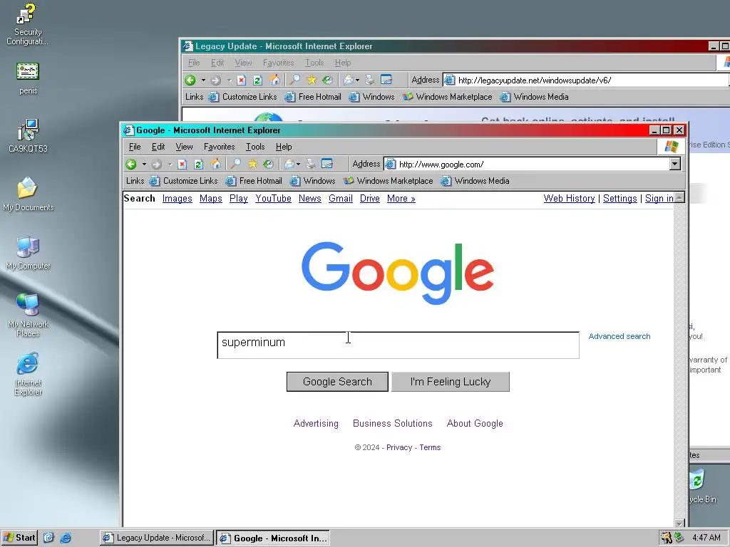Click Back arrow in Google IE window

(131, 165)
